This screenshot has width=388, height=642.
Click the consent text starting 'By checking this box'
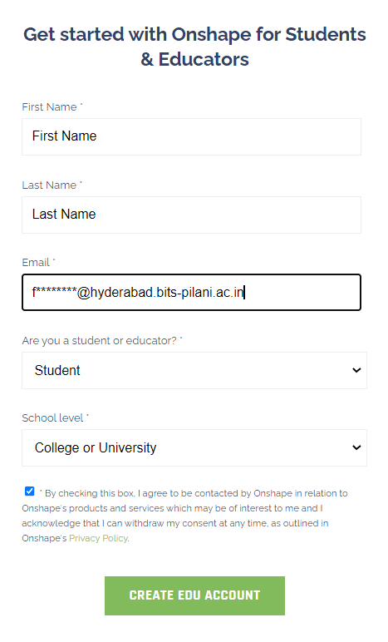pos(184,516)
